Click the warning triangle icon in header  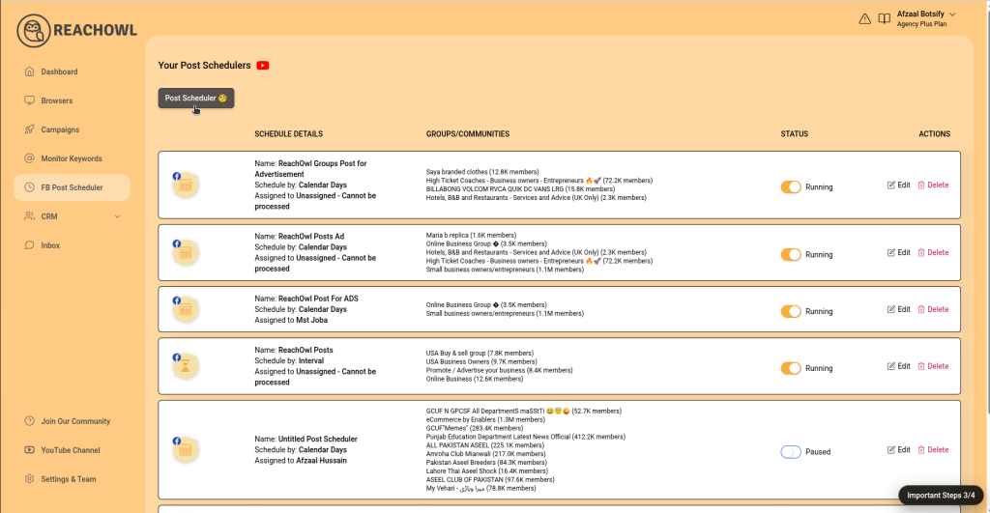(x=864, y=18)
